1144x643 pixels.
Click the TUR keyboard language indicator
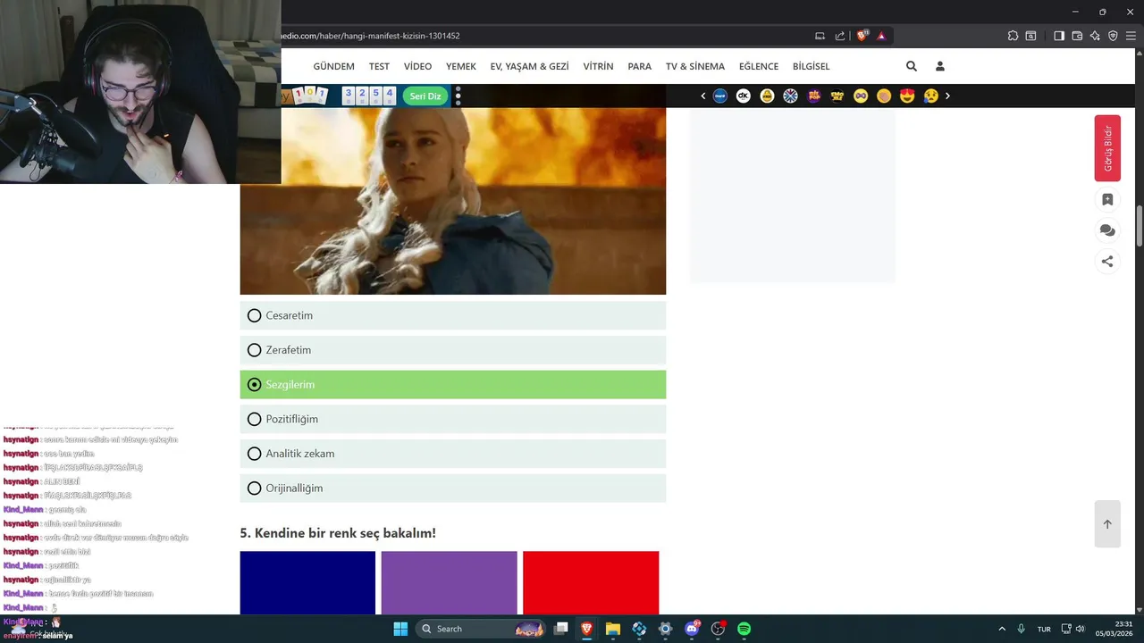click(x=1044, y=629)
